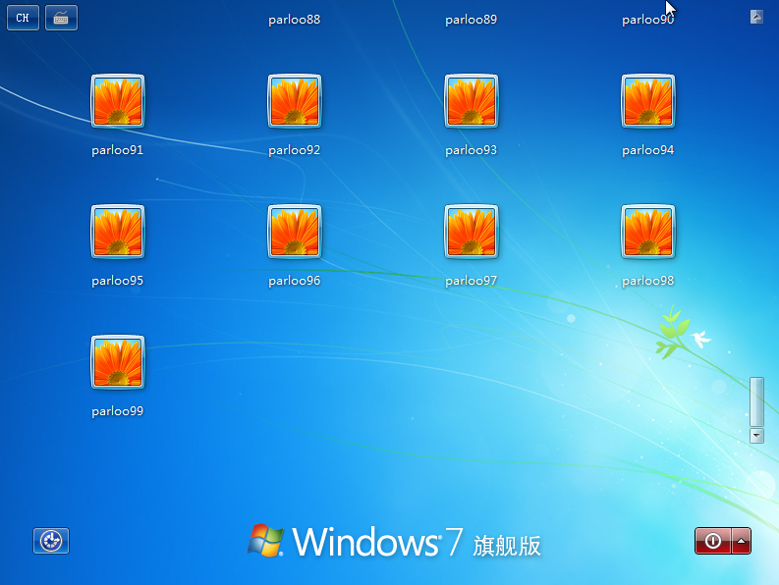The width and height of the screenshot is (779, 585).
Task: Click the scroll down arrow of the user list
Action: (x=756, y=436)
